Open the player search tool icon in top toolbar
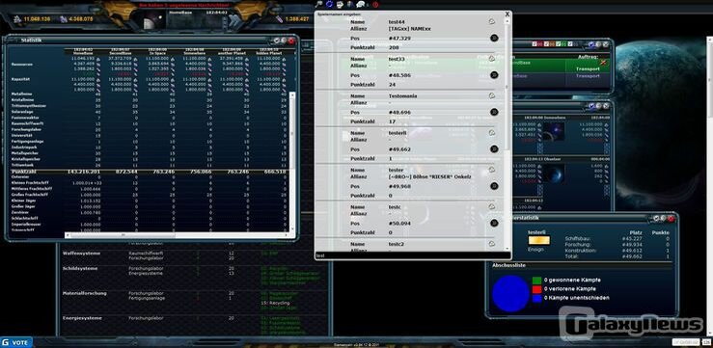 click(319, 4)
